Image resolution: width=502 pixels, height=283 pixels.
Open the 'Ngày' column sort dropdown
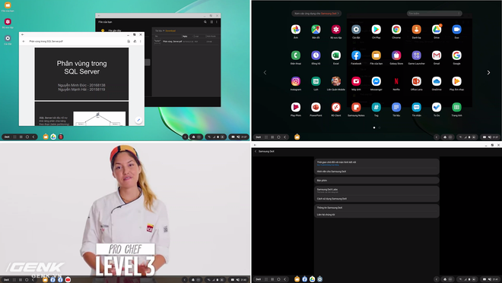tap(188, 36)
